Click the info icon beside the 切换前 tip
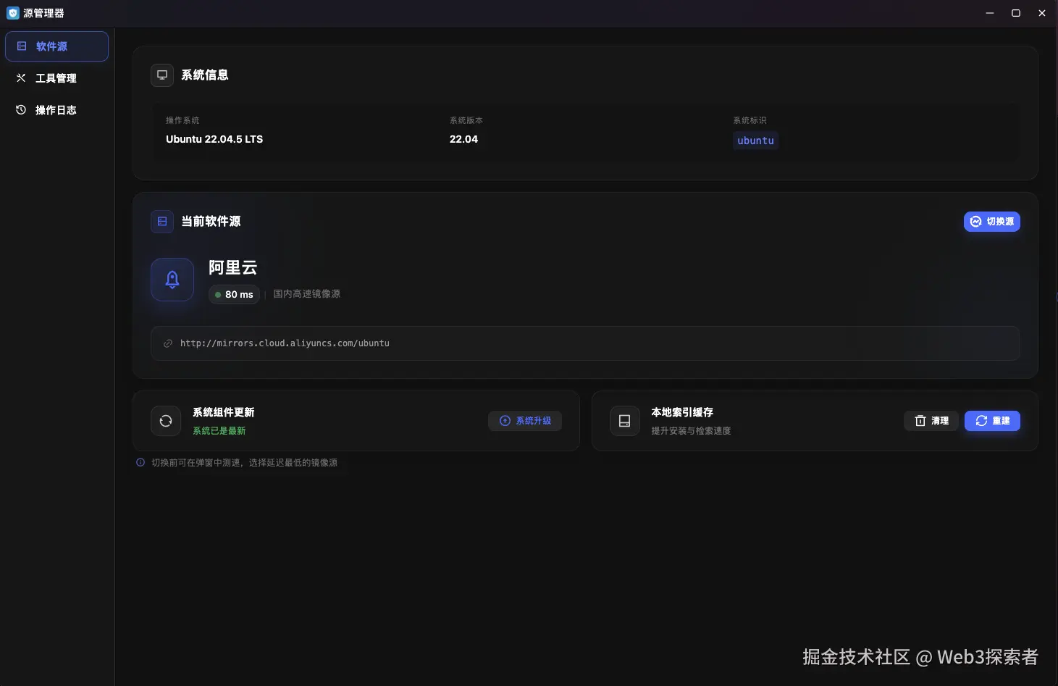 (139, 462)
